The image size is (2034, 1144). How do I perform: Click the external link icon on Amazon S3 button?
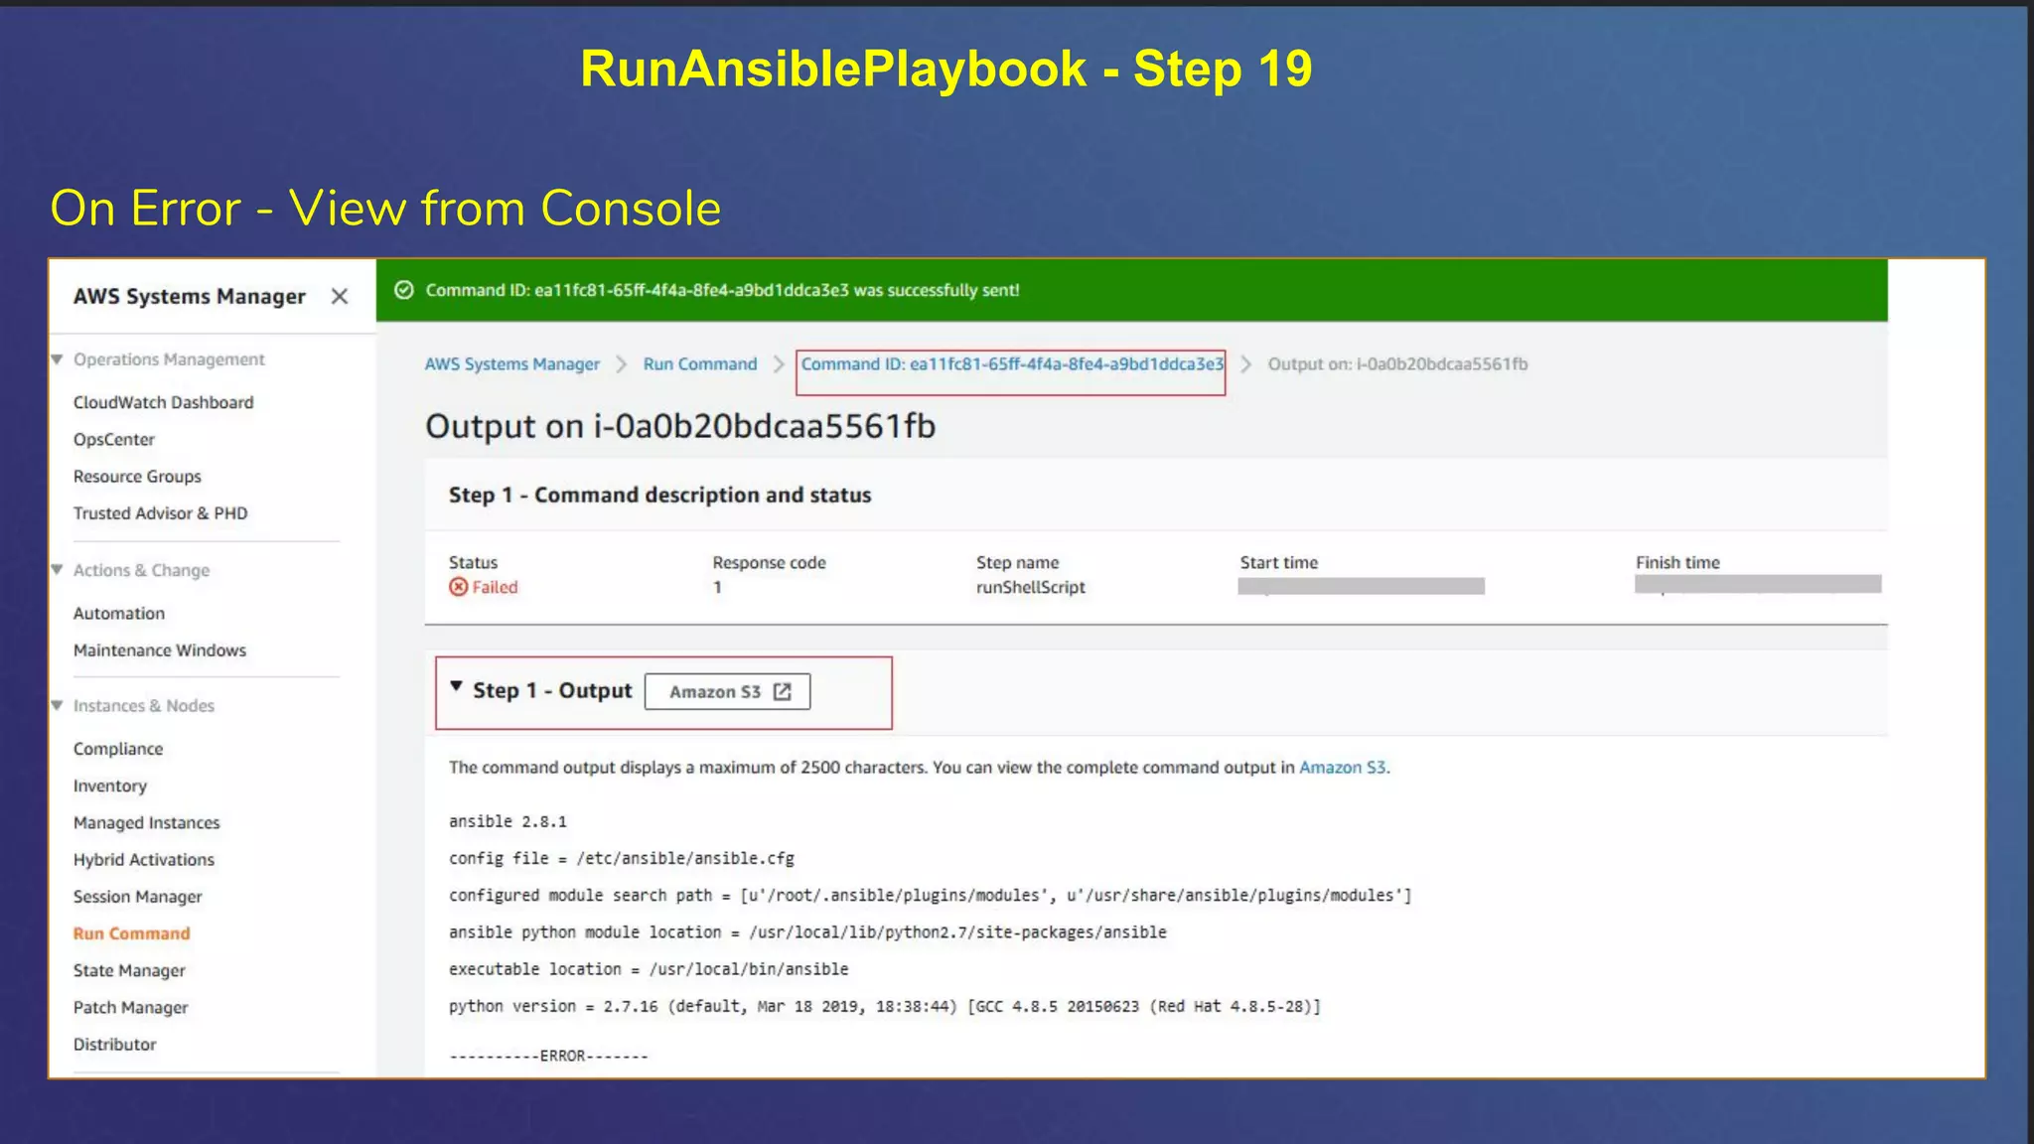coord(783,691)
